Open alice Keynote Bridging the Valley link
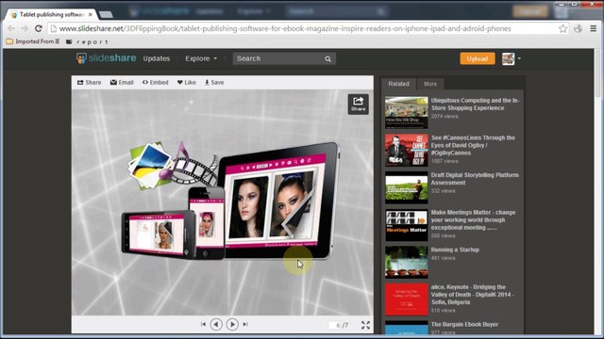Viewport: 604px width, 339px height. click(x=473, y=295)
